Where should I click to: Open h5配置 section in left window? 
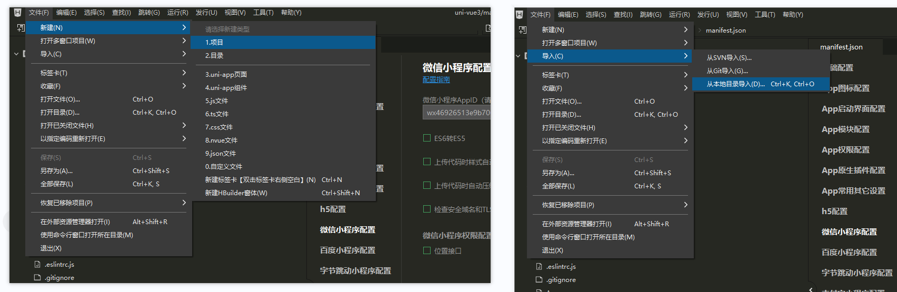pos(333,209)
